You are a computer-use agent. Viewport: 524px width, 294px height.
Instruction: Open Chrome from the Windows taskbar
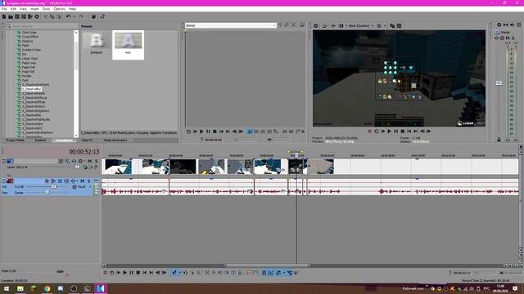(x=47, y=288)
